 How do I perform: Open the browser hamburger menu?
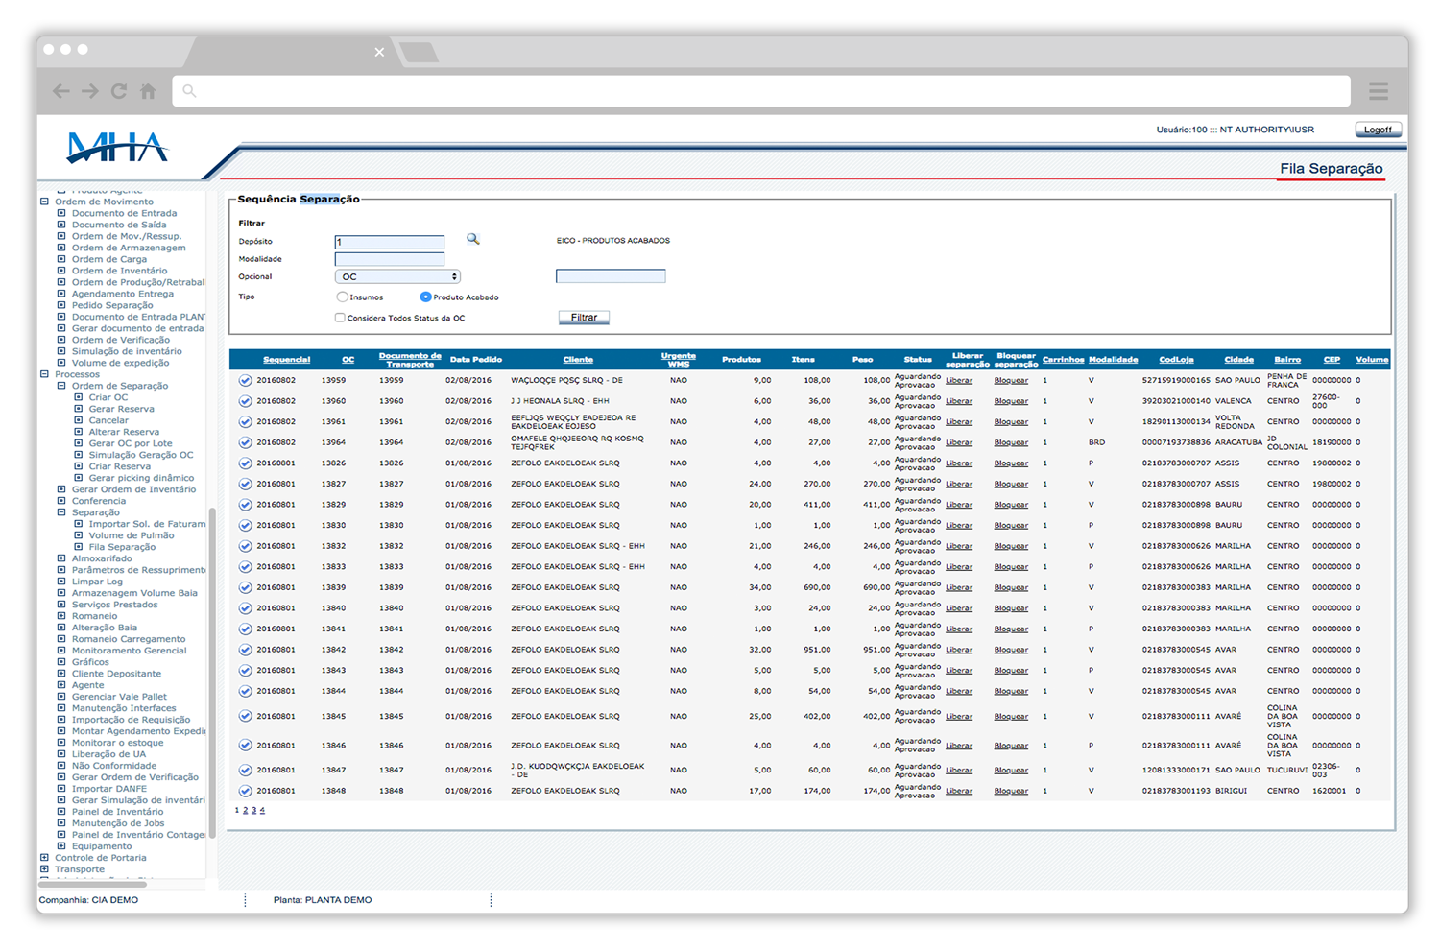(x=1379, y=91)
